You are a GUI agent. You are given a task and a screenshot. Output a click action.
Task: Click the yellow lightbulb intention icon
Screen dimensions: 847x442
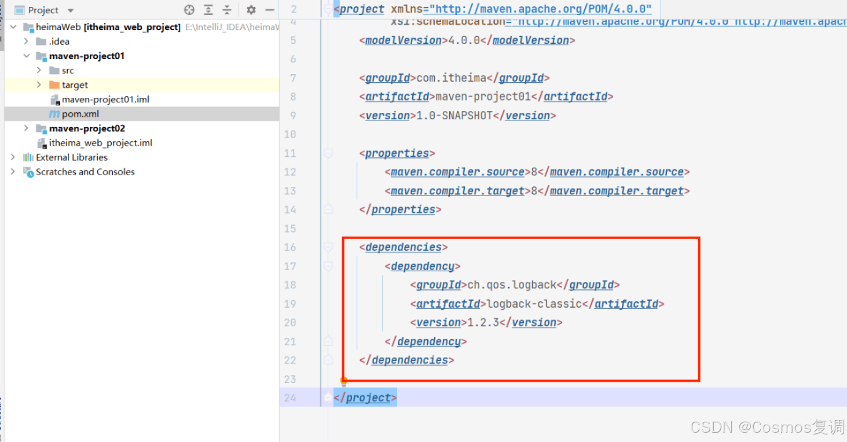(344, 381)
